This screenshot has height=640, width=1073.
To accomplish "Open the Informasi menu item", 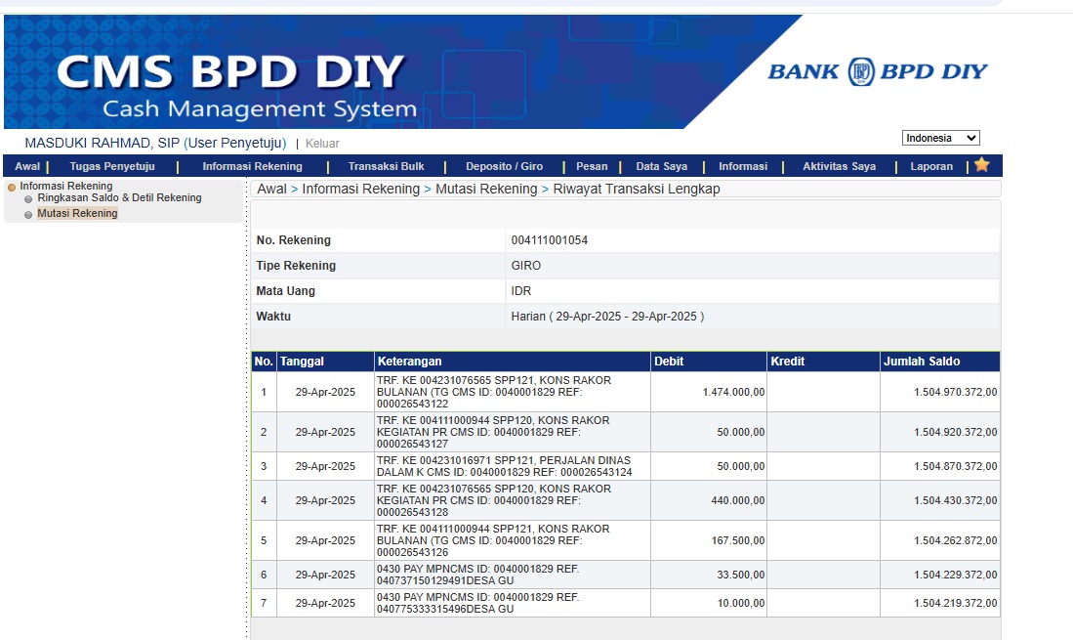I will tap(743, 166).
